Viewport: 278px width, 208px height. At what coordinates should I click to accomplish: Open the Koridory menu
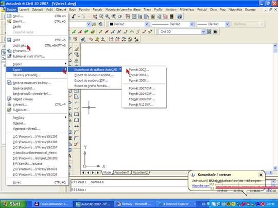tap(171, 10)
